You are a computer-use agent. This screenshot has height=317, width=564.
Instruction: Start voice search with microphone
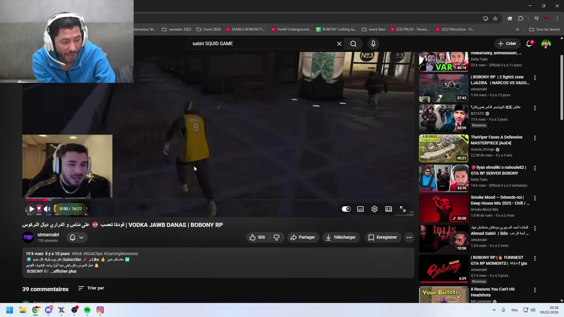373,44
